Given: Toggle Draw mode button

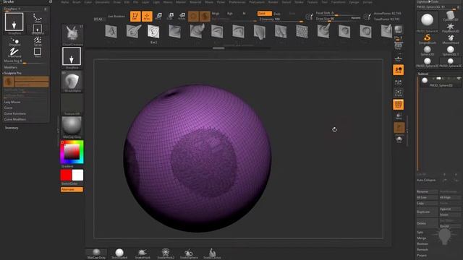Looking at the screenshot, I should (147, 16).
